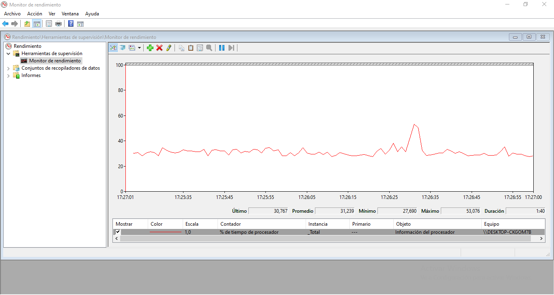The width and height of the screenshot is (554, 295).
Task: Open the Acción menu
Action: click(x=34, y=14)
